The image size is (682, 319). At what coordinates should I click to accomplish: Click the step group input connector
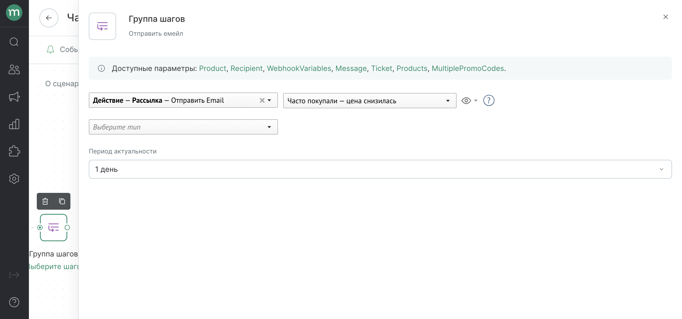(40, 228)
